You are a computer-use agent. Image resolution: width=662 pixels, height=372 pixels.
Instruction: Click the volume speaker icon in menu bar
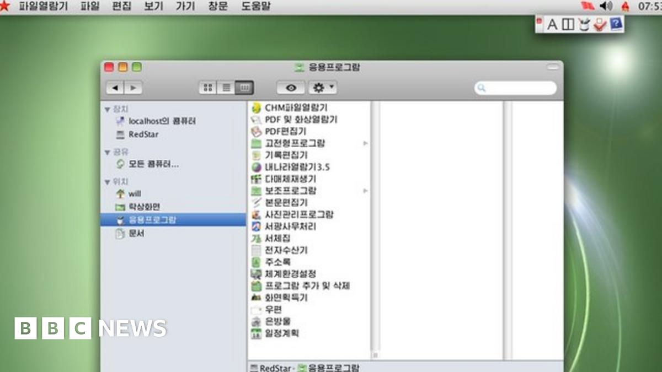[606, 7]
